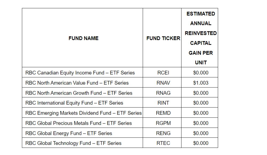This screenshot has width=267, height=155.
Task: Select RBC Global Precious Metals Fund name
Action: (79, 123)
